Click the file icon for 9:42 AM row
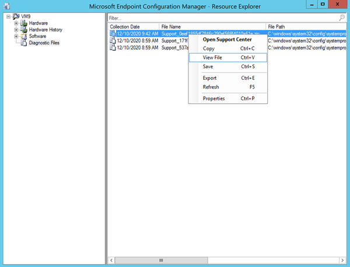The image size is (350, 267). tap(113, 33)
